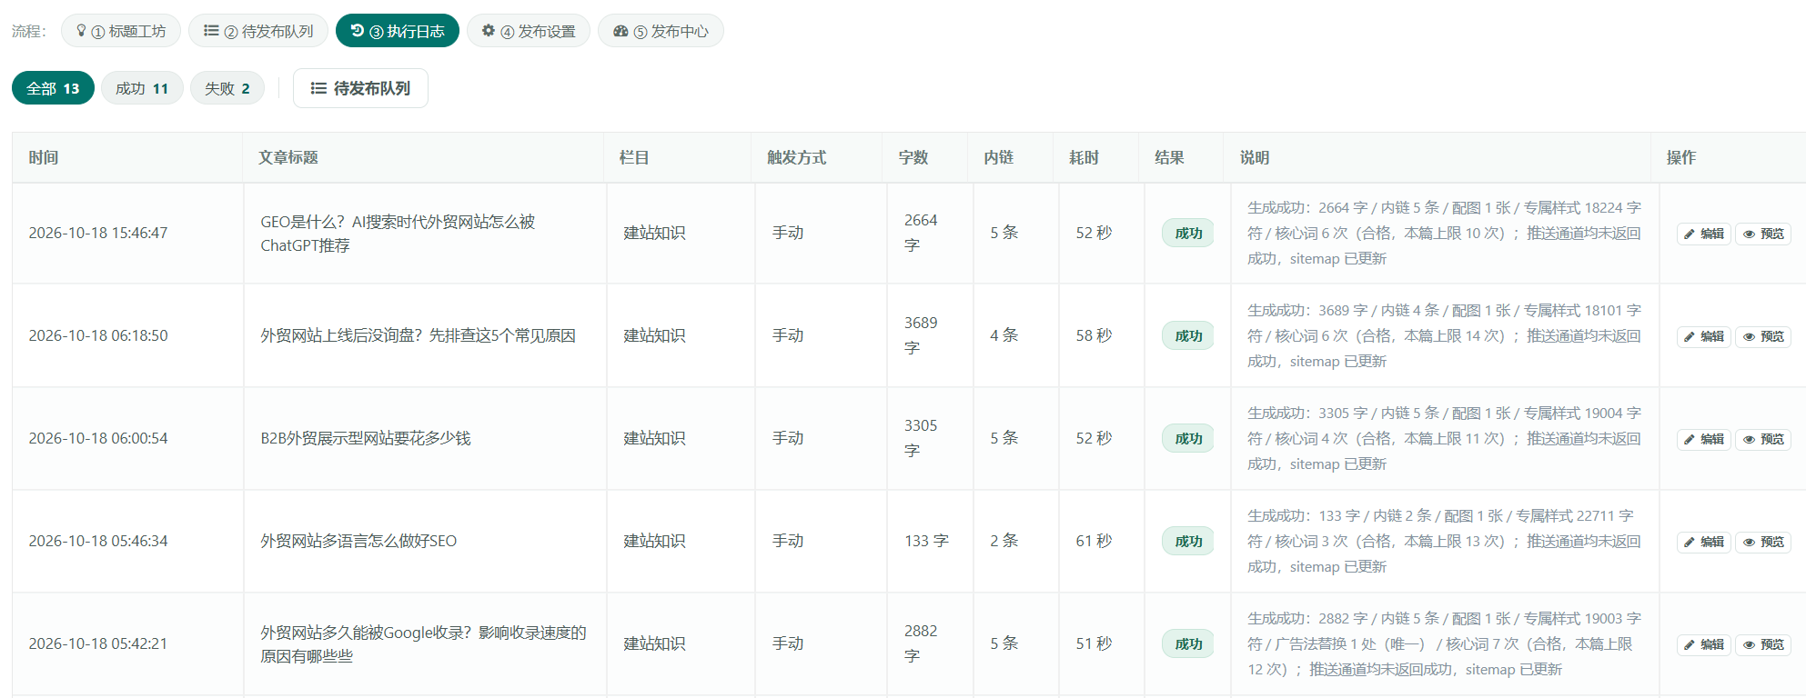
Task: Click description starting 生成成功：133 字
Action: click(1444, 542)
